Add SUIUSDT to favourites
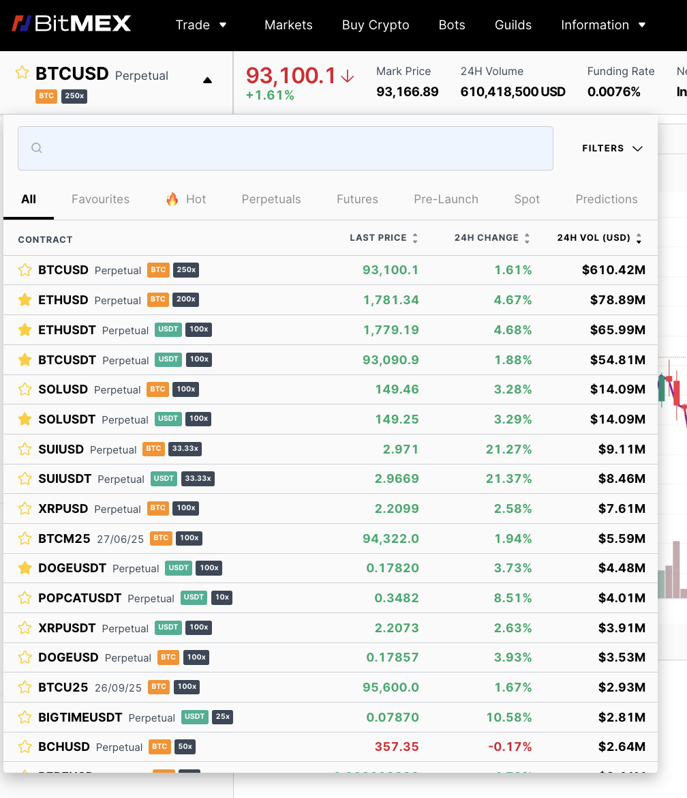This screenshot has width=687, height=798. (x=25, y=478)
